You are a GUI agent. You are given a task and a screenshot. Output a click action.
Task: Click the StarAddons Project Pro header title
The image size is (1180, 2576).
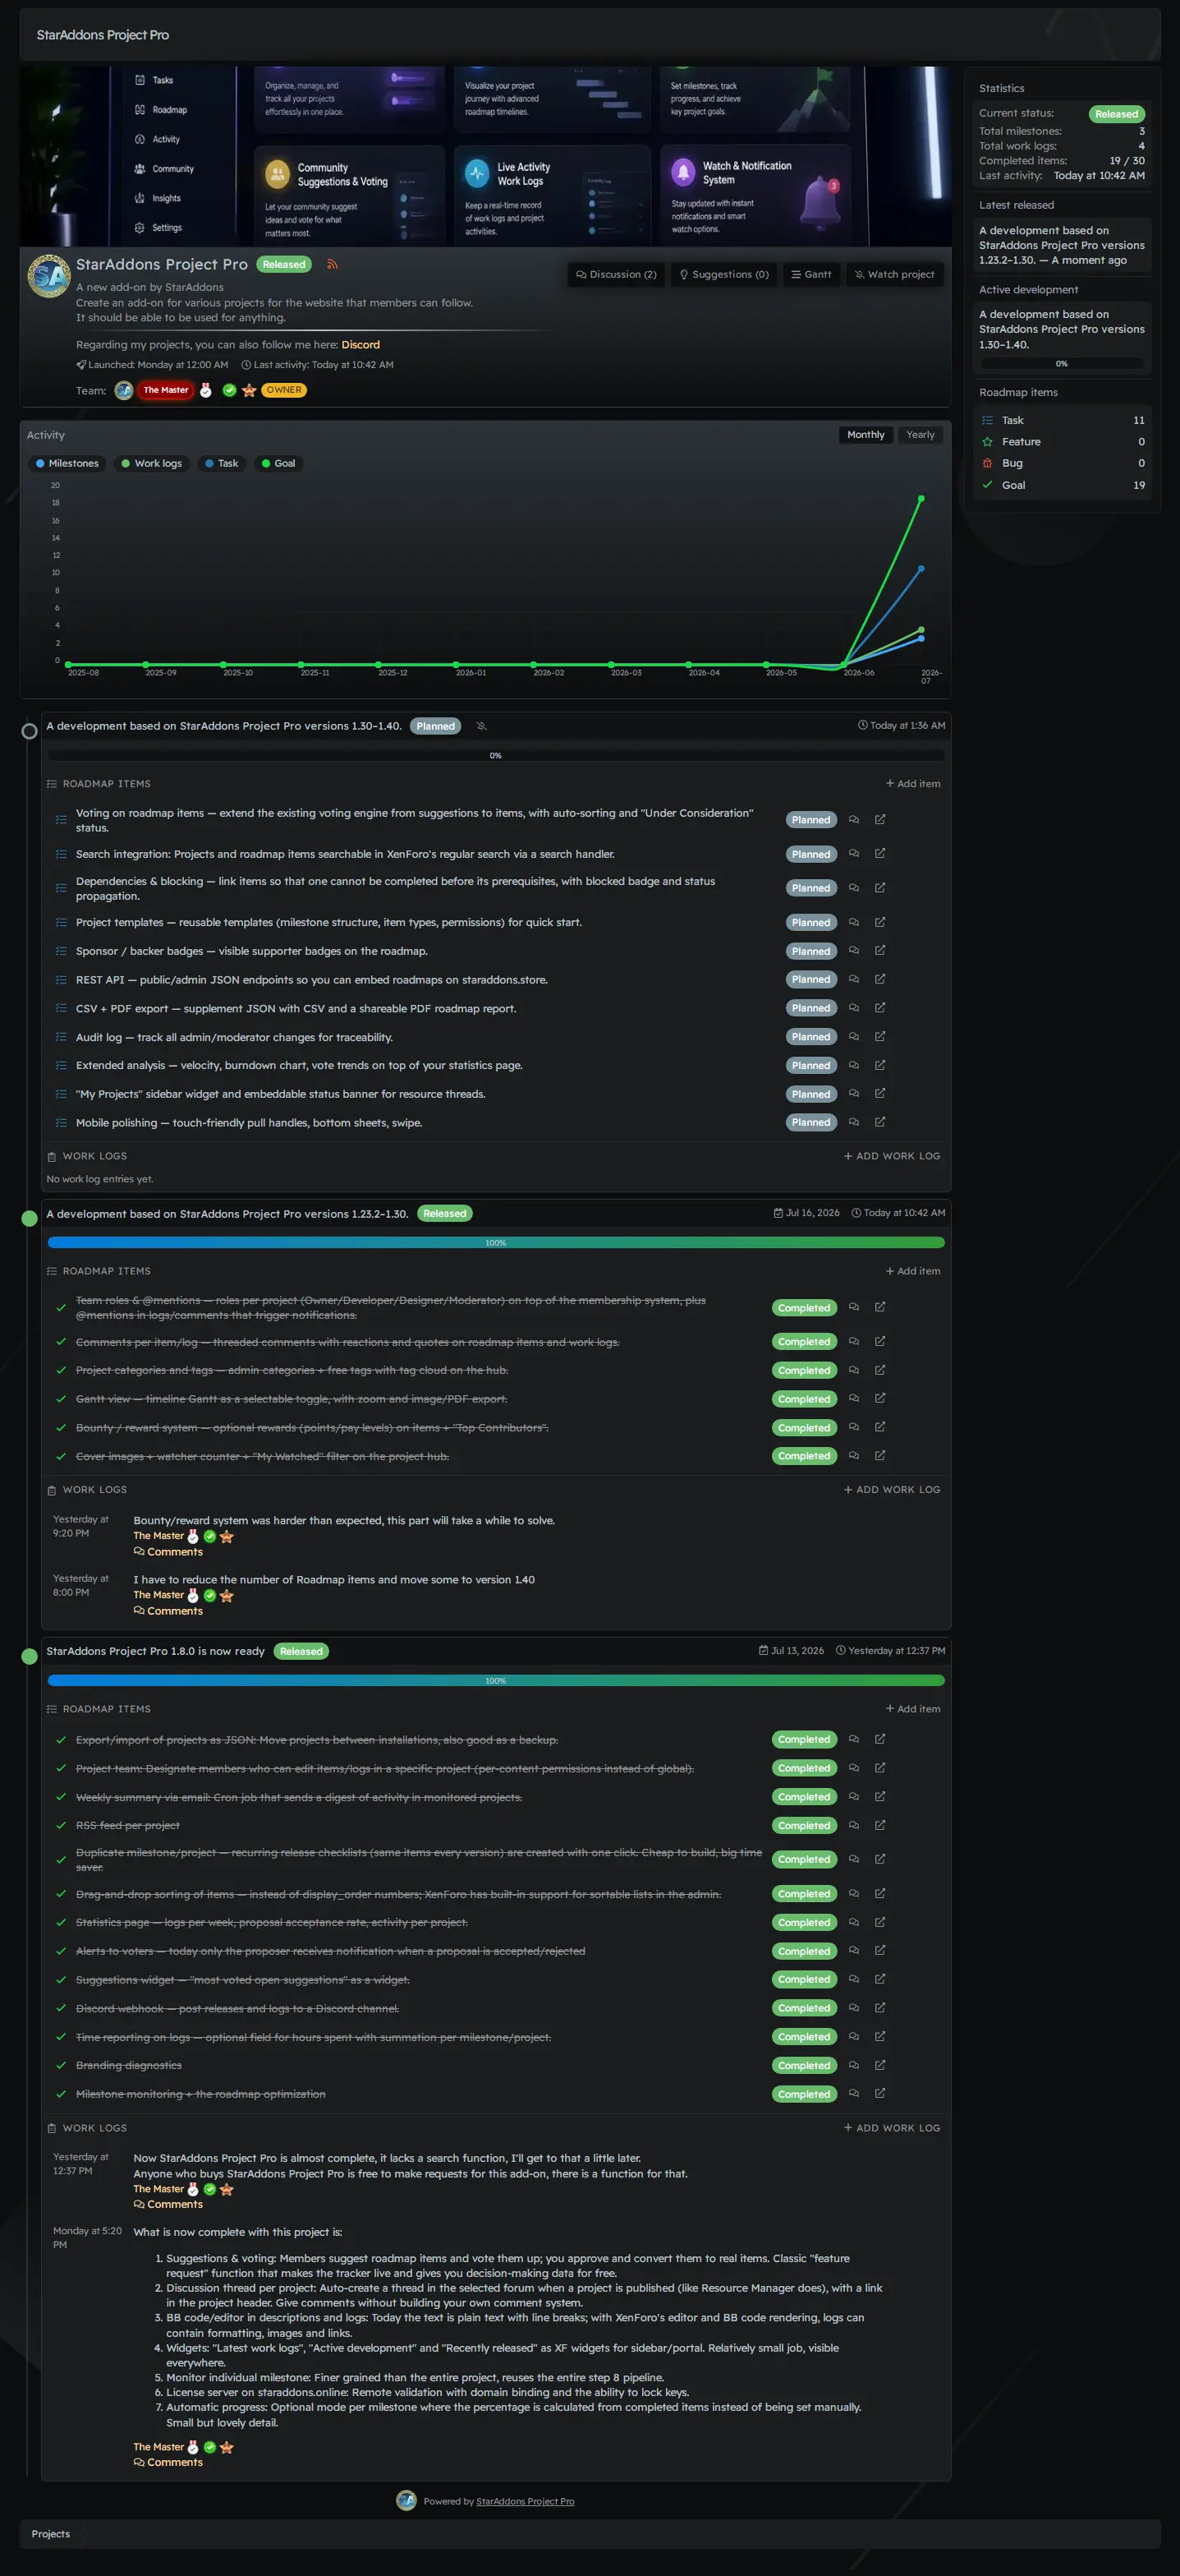(103, 35)
